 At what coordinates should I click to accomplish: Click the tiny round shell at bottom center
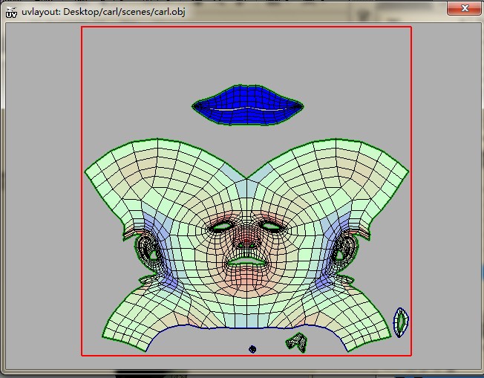click(252, 349)
